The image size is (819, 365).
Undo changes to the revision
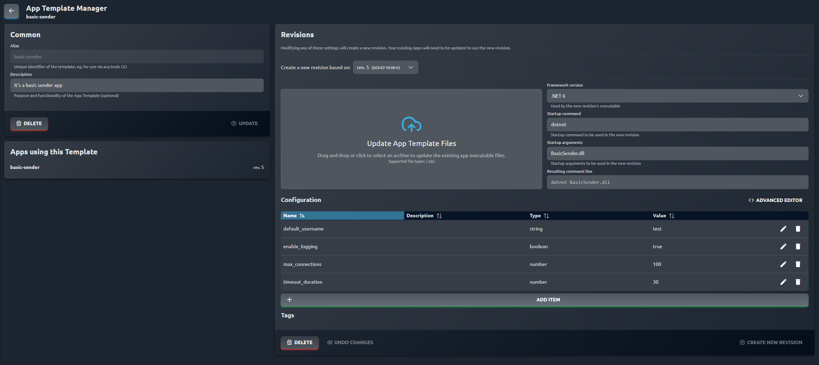[350, 342]
